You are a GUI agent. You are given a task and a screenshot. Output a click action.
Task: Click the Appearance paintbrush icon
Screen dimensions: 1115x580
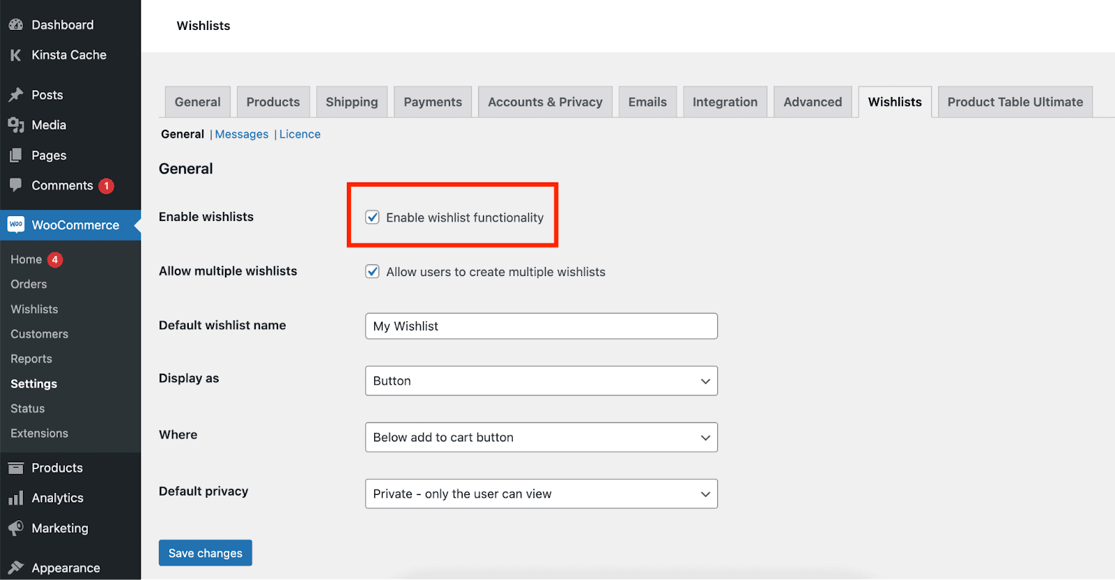(x=15, y=567)
